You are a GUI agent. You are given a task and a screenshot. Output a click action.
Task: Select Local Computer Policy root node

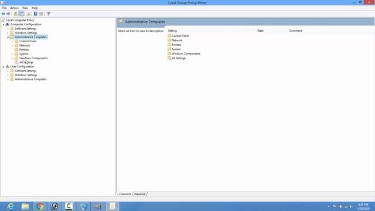(x=20, y=20)
